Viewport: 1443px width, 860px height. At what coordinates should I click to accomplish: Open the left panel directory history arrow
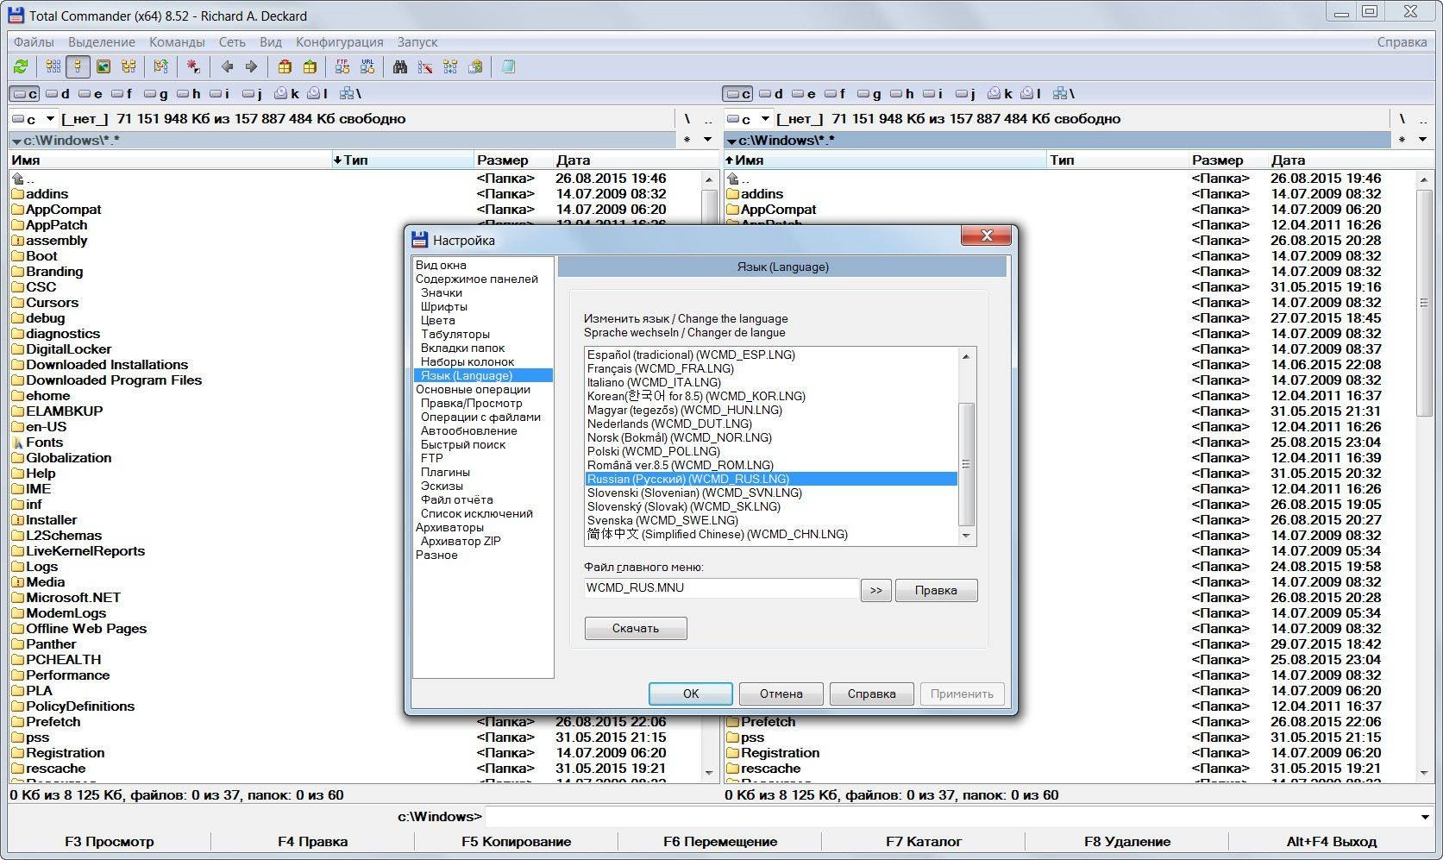(x=708, y=140)
